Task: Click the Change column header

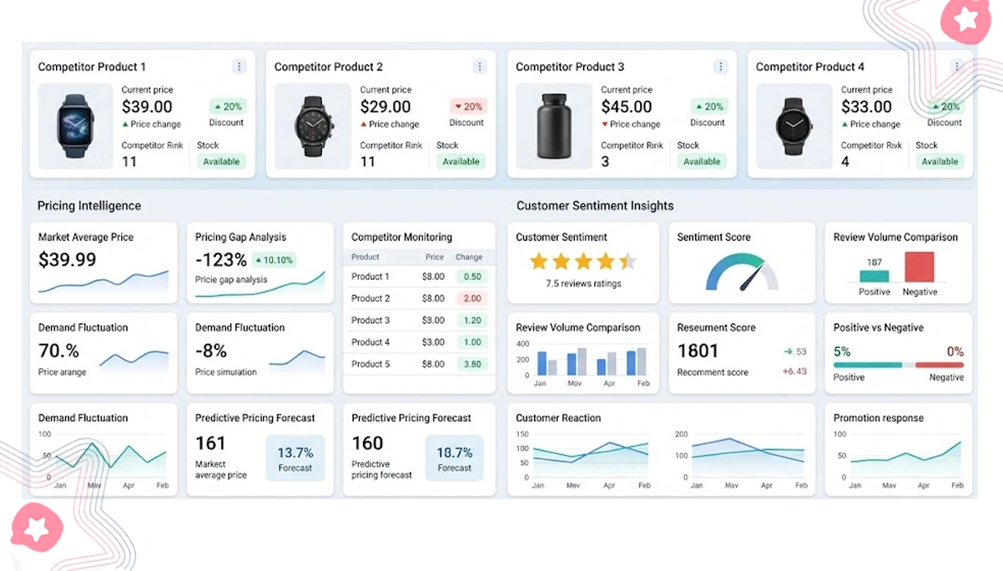Action: (469, 257)
